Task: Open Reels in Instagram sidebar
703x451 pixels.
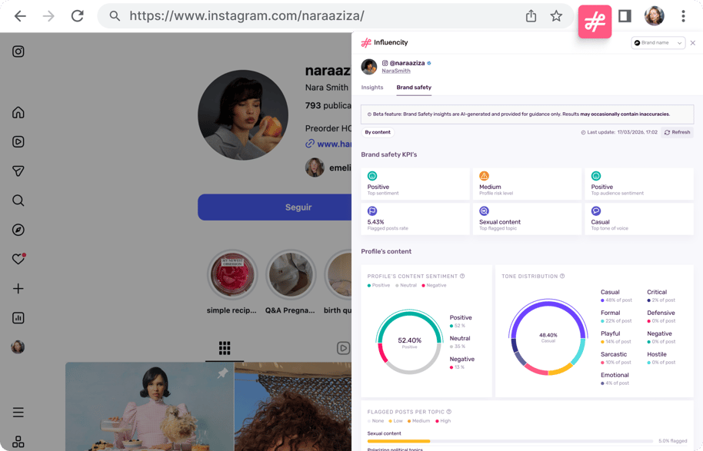Action: (x=18, y=141)
